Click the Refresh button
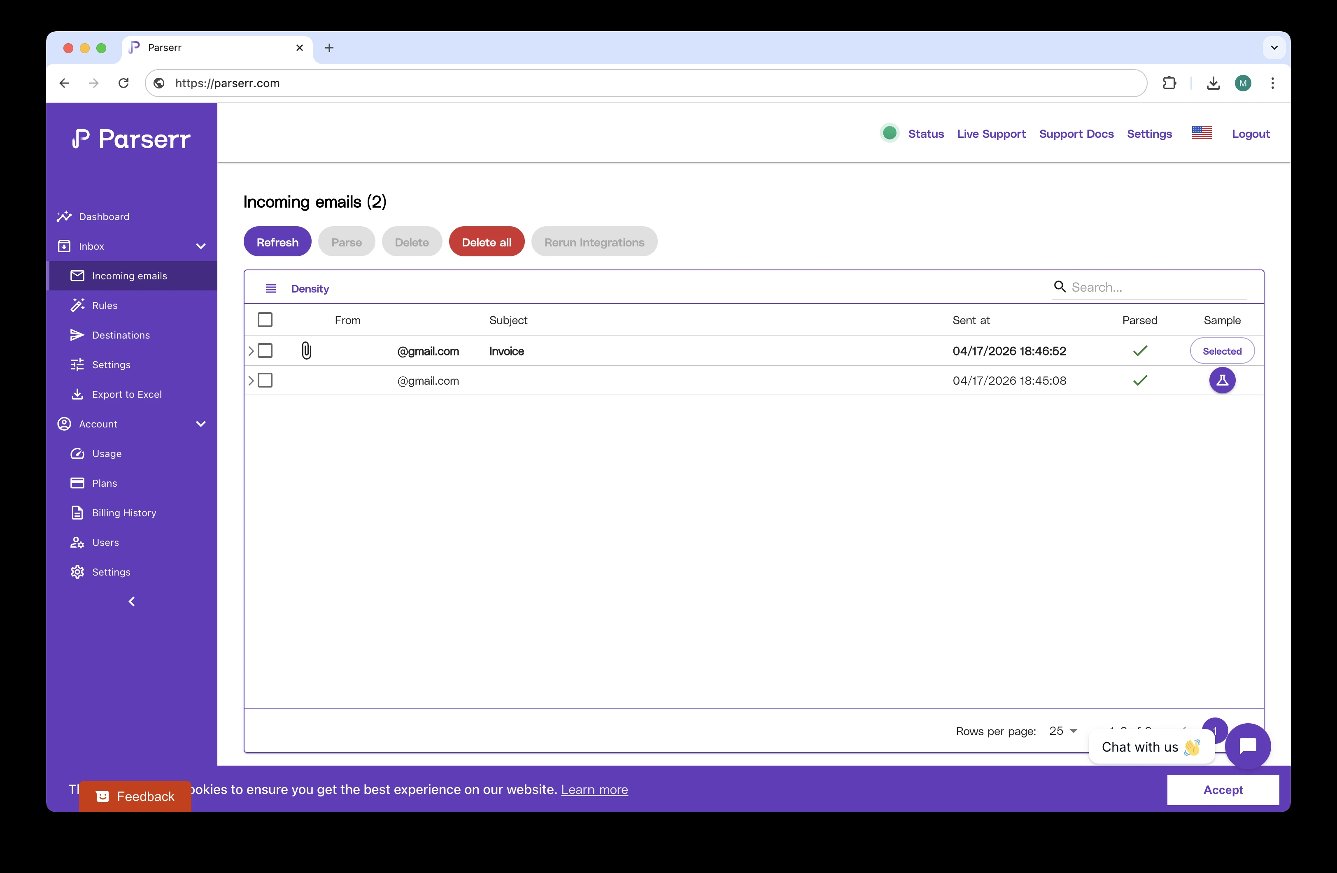 point(277,242)
